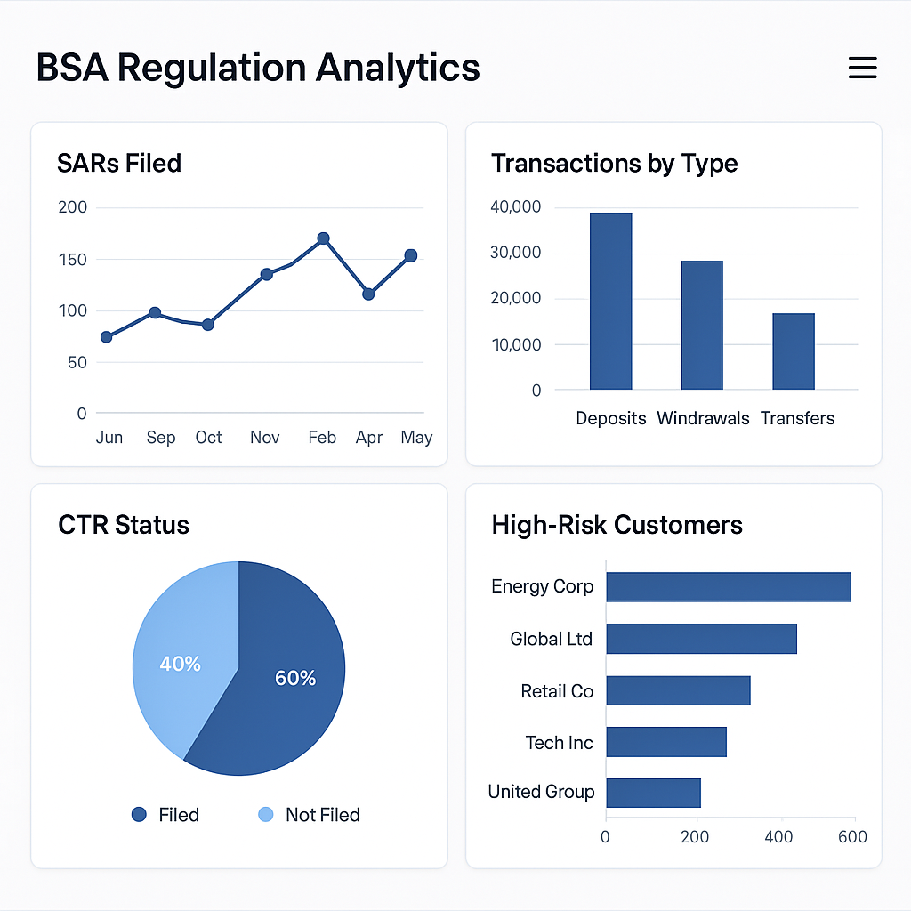
Task: Select the United Group bar
Action: click(653, 792)
